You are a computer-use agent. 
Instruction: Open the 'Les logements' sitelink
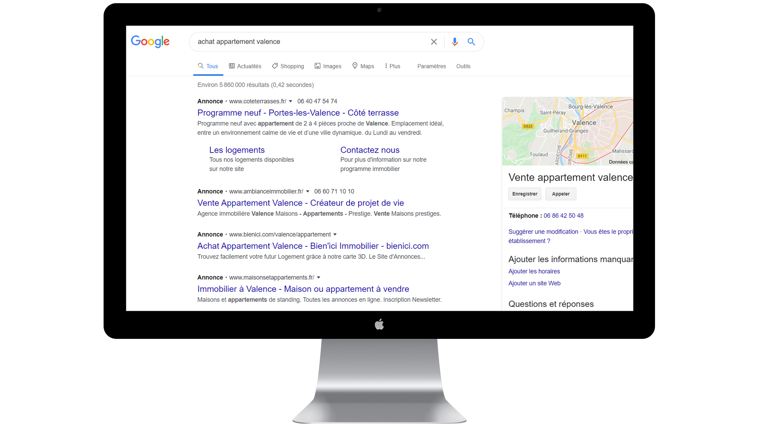pos(237,150)
